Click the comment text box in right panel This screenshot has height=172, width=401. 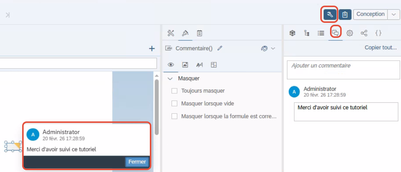pyautogui.click(x=346, y=112)
